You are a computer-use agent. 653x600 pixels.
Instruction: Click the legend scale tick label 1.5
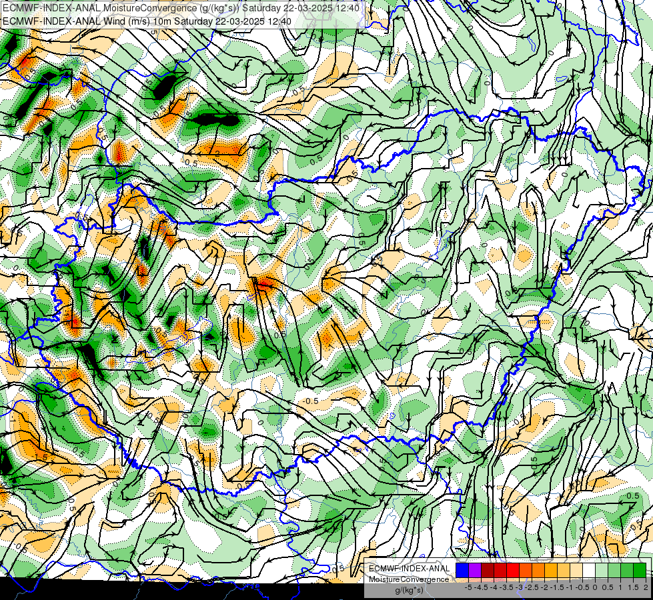coord(633,587)
